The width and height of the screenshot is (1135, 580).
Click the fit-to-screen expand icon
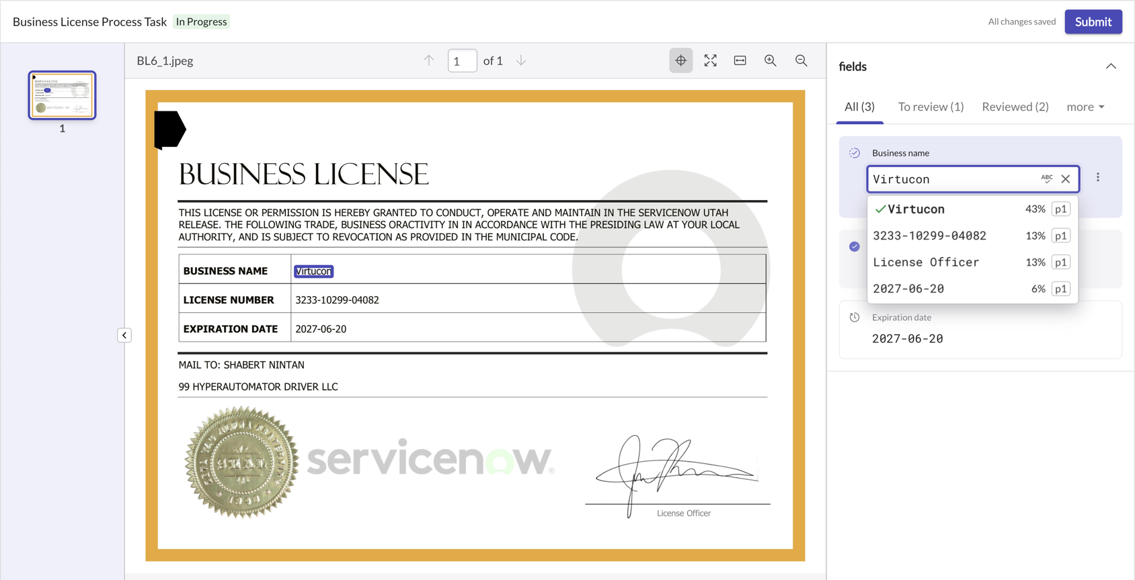click(710, 60)
